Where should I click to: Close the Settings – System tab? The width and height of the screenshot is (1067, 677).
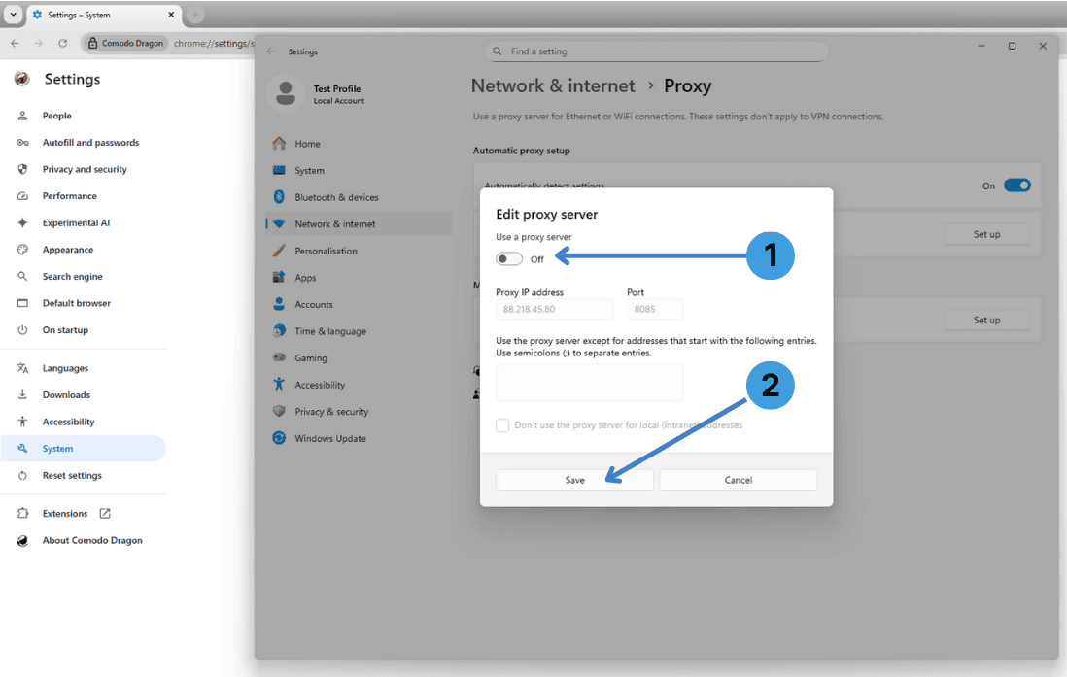(171, 15)
